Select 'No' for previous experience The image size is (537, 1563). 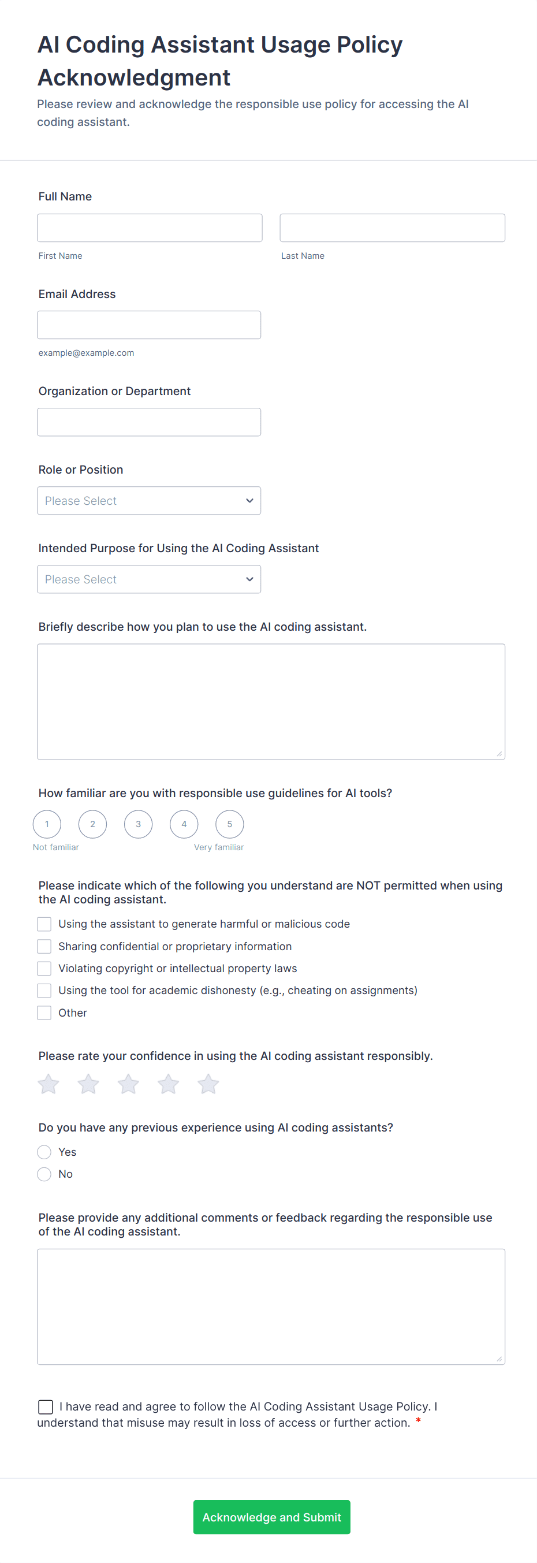point(44,1174)
